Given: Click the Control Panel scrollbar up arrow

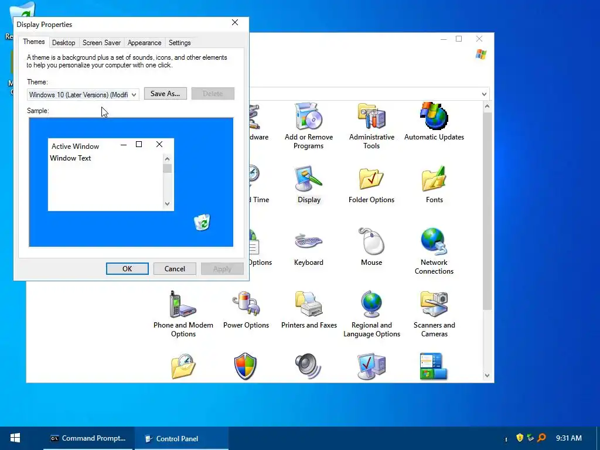Looking at the screenshot, I should click(x=487, y=107).
